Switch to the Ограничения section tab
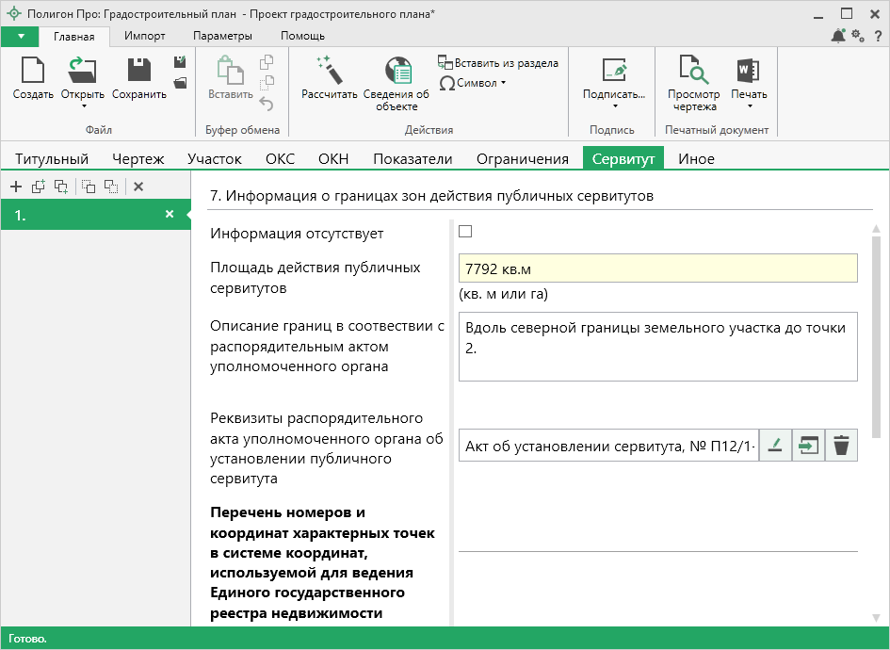The height and width of the screenshot is (650, 890). point(522,159)
